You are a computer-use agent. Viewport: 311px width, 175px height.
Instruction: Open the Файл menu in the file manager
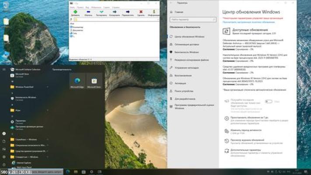[x=73, y=7]
